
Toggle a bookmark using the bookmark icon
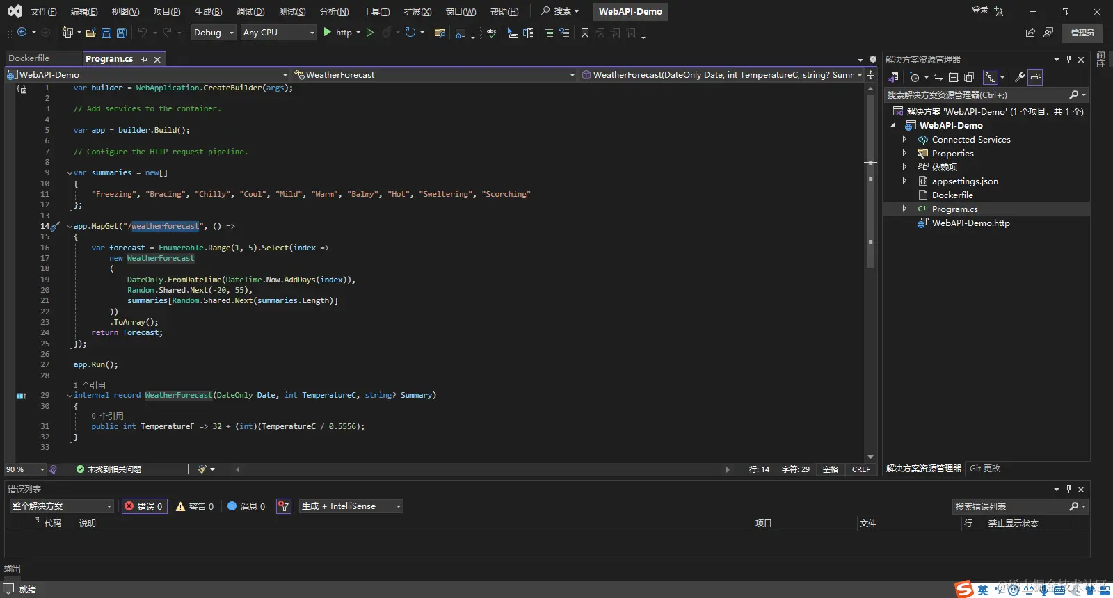click(x=585, y=32)
